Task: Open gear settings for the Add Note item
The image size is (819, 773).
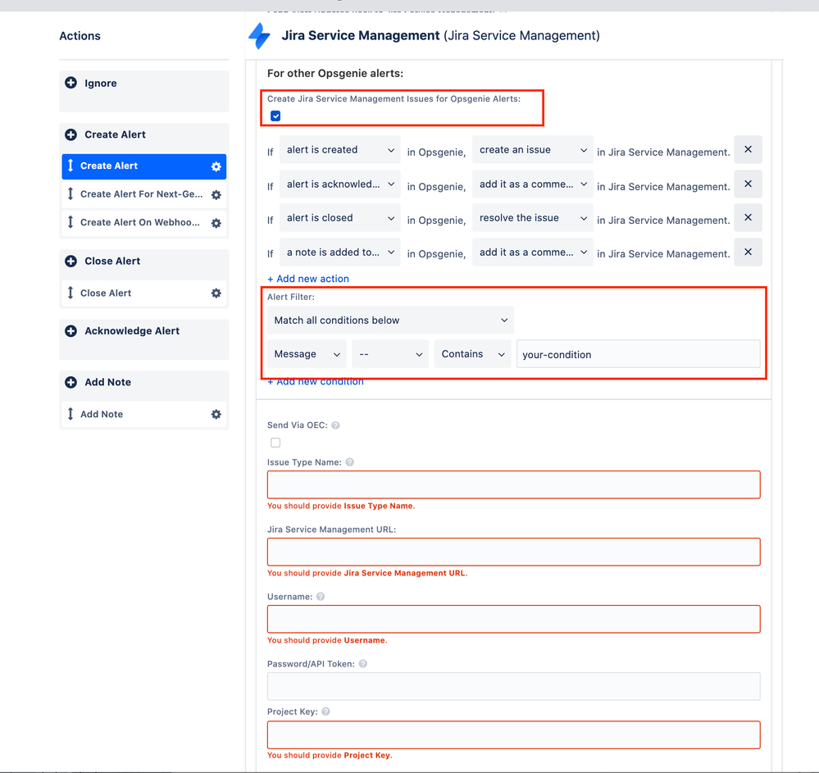Action: coord(216,414)
